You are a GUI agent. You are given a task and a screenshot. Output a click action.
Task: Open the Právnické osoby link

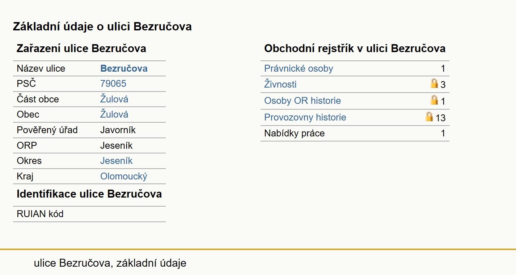299,68
